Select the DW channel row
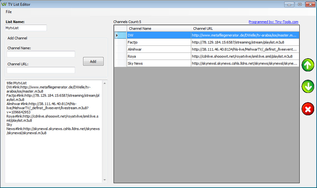The image size is (317, 188). click(x=207, y=35)
